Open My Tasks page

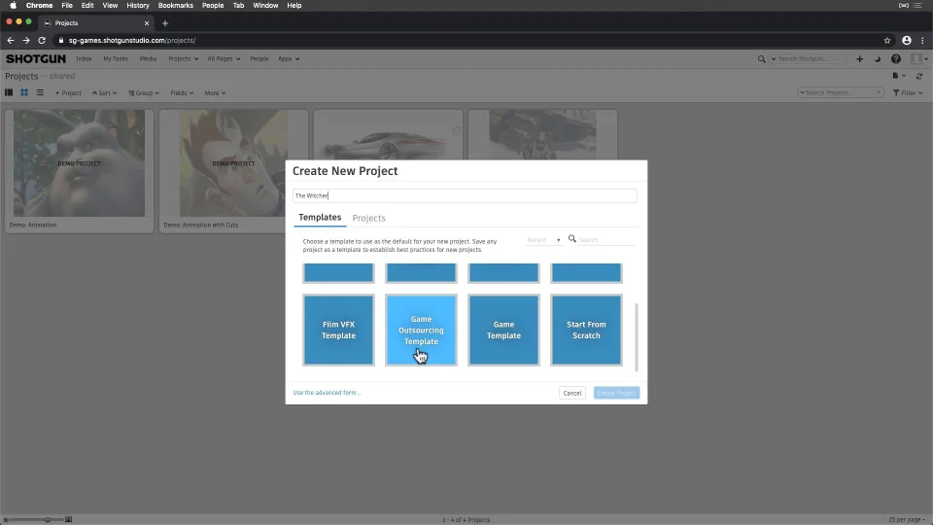point(116,59)
